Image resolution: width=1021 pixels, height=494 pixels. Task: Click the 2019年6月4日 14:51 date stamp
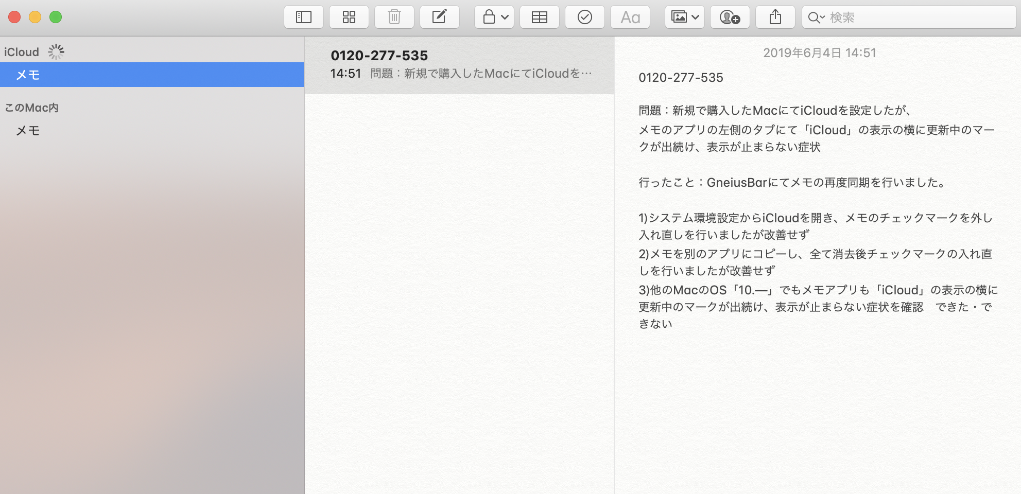pyautogui.click(x=819, y=53)
